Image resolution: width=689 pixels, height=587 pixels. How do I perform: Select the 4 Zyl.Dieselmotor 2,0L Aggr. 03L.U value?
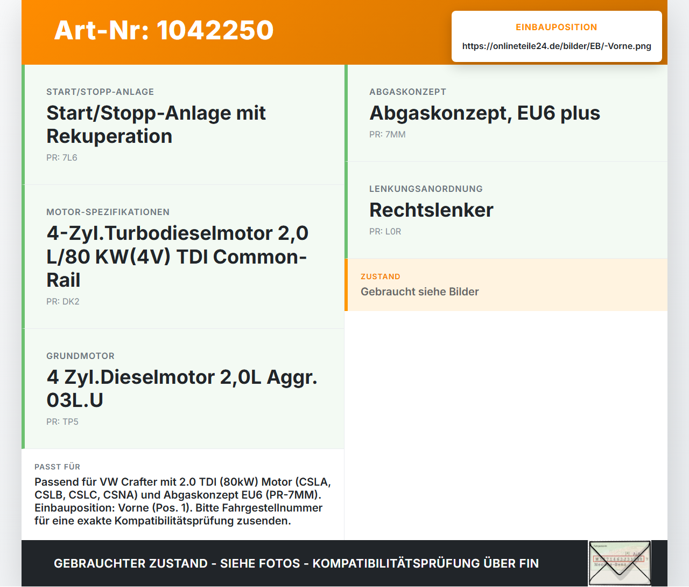click(182, 389)
